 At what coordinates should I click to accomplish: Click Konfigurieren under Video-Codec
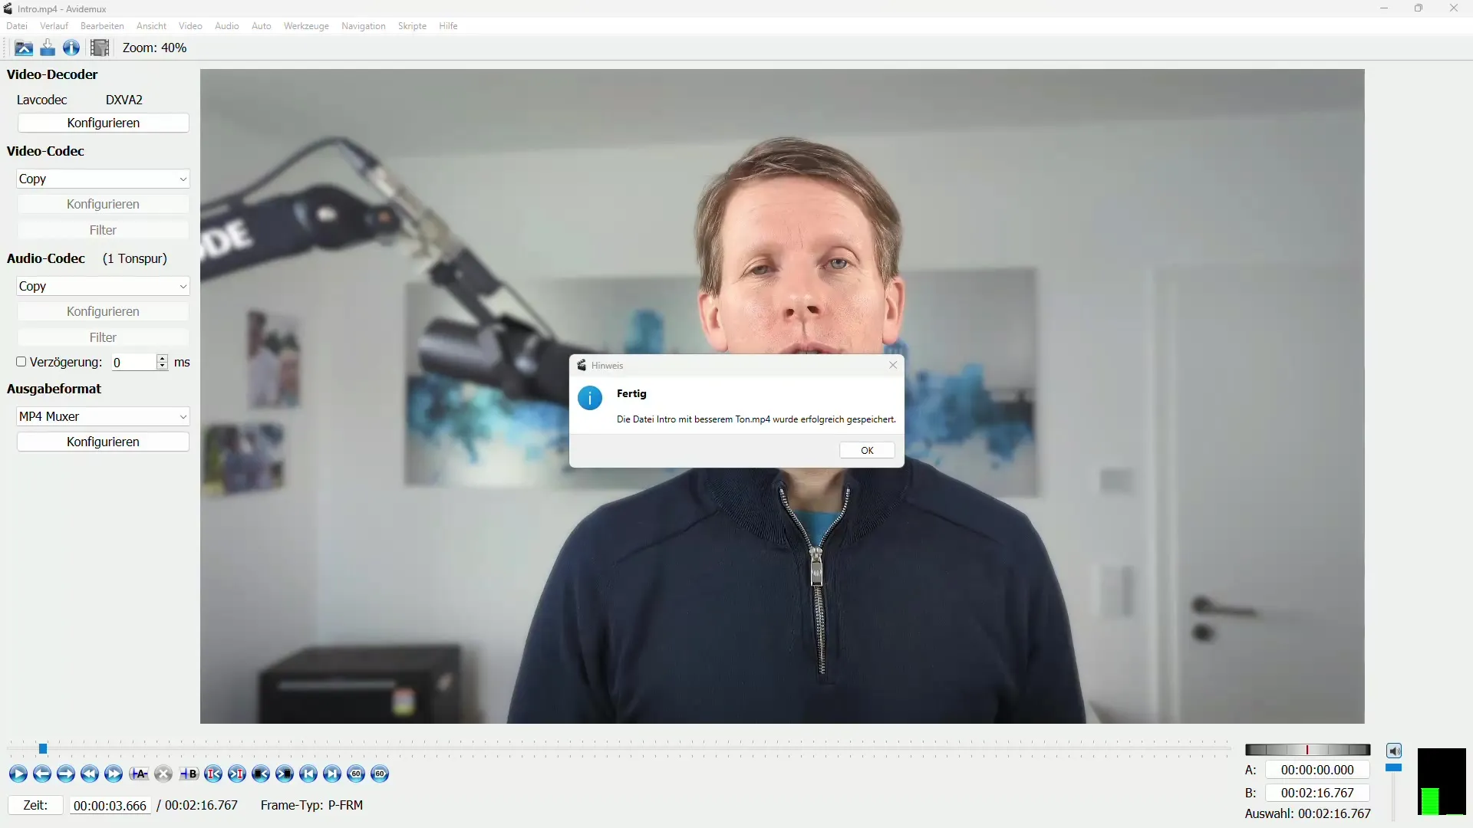[x=102, y=203]
